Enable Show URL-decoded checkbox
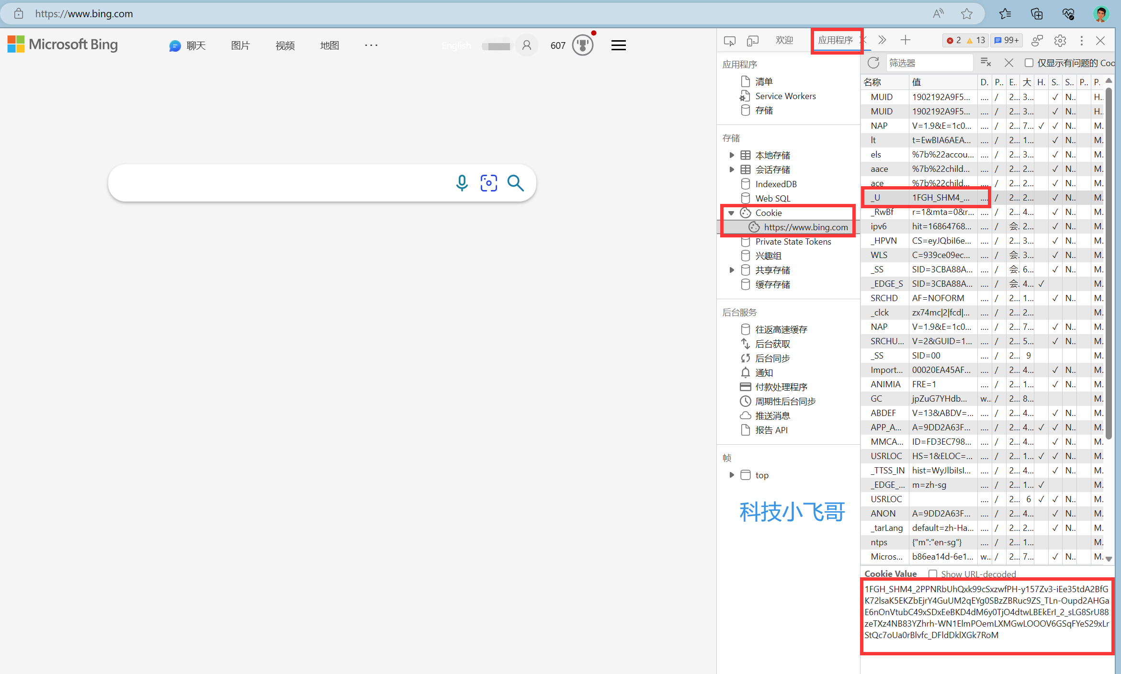The width and height of the screenshot is (1121, 674). pyautogui.click(x=932, y=573)
